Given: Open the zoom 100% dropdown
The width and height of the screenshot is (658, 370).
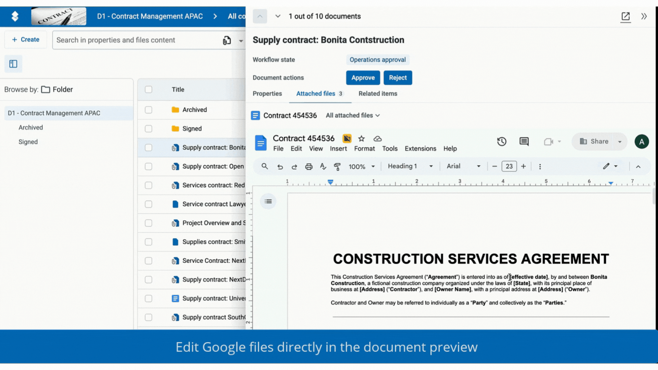Looking at the screenshot, I should [362, 167].
